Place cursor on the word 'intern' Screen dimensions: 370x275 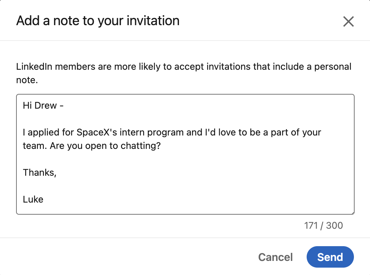pos(132,132)
